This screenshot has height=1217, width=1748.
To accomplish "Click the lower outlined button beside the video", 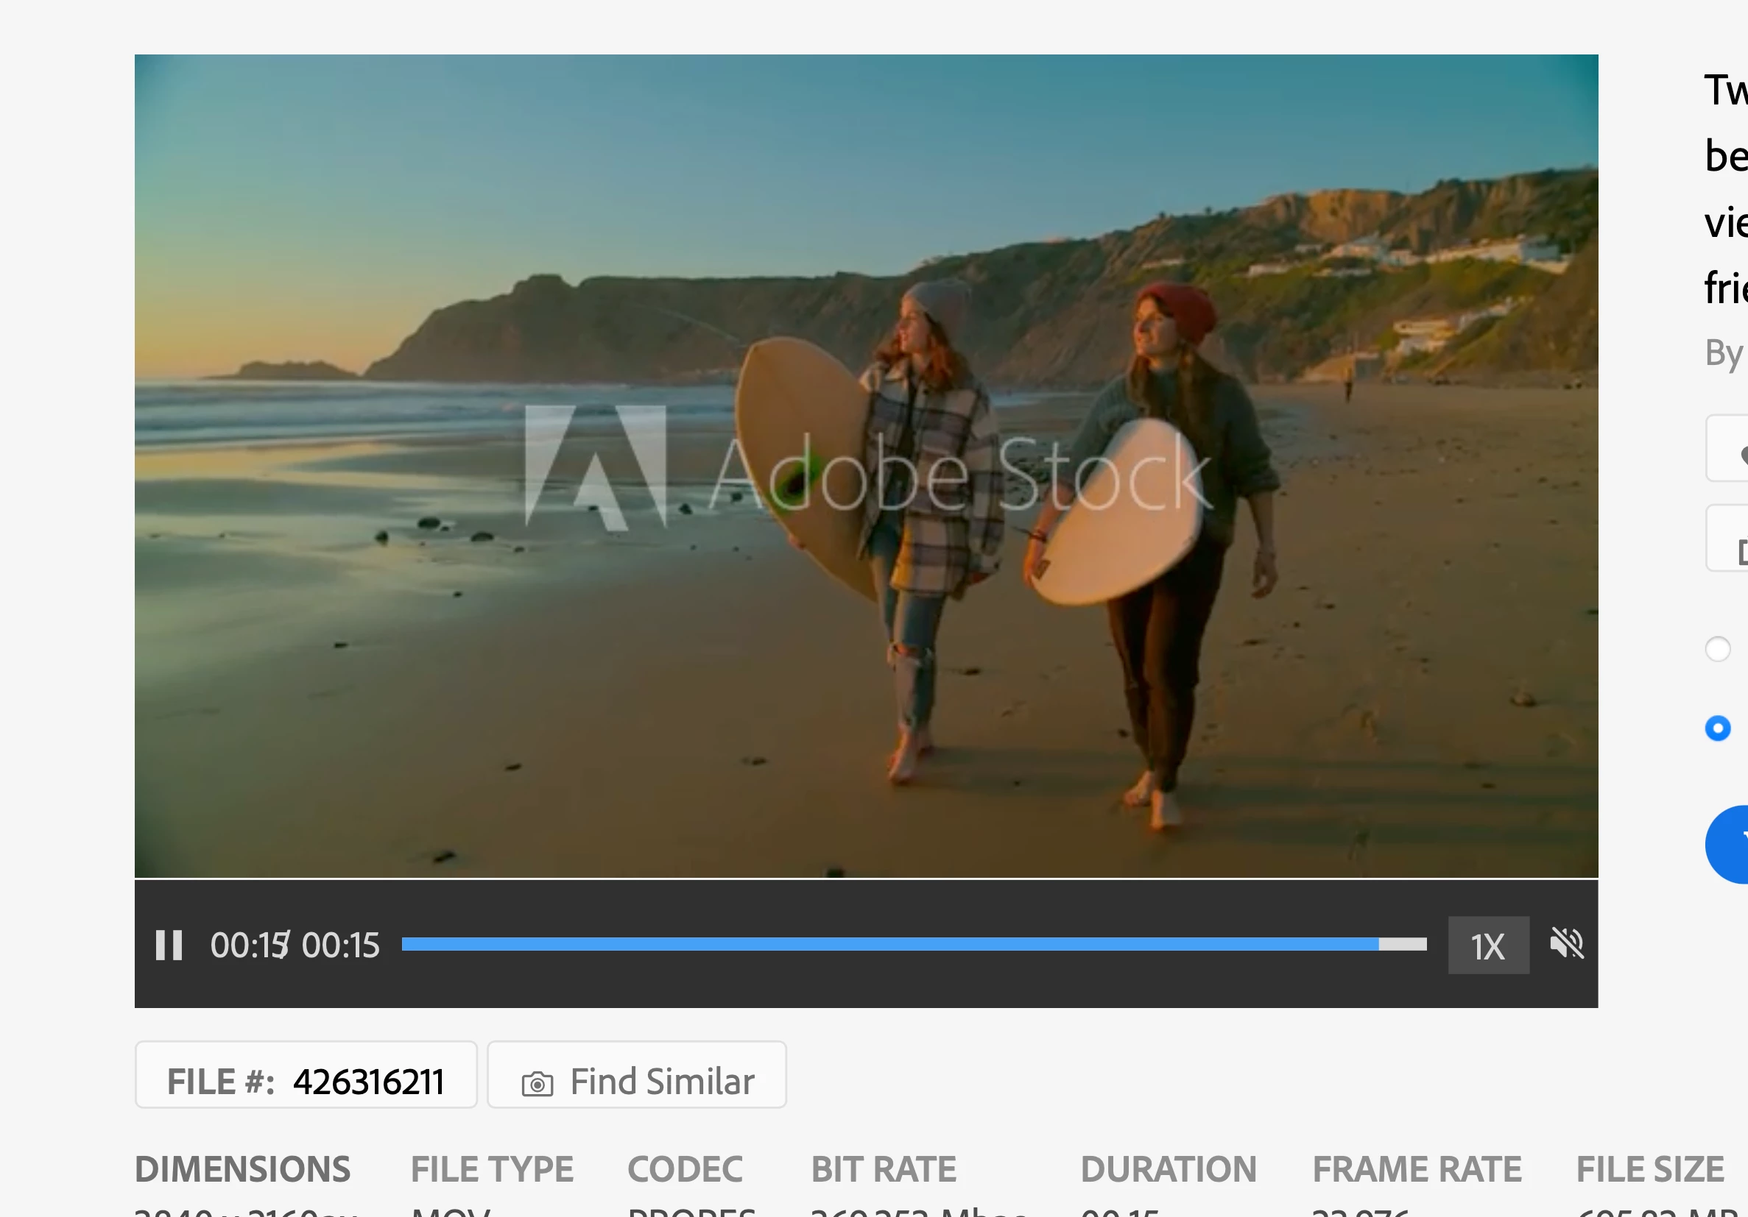I will point(1728,538).
